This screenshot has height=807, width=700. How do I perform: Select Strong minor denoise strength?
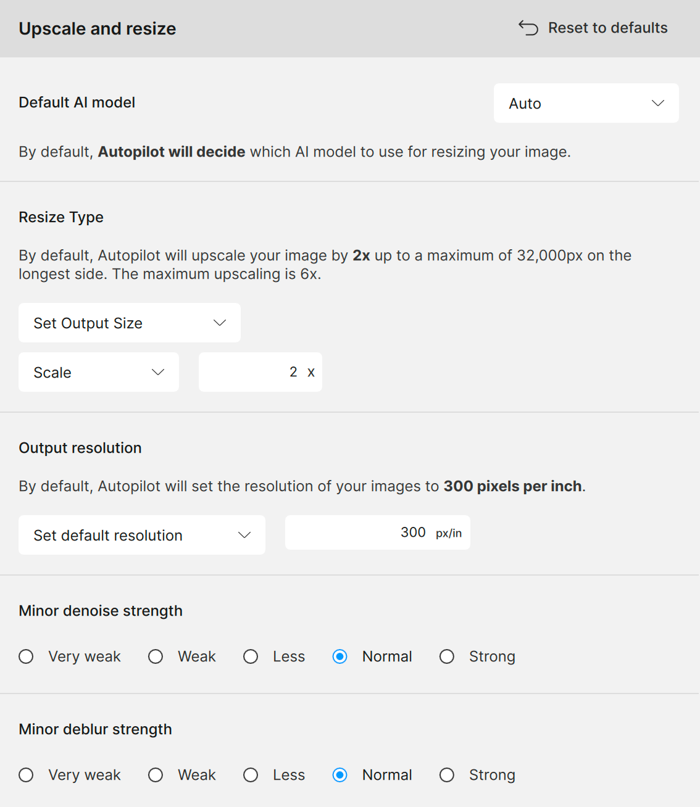pos(447,656)
